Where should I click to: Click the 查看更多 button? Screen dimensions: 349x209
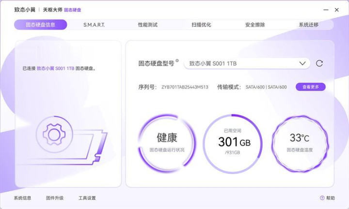311,87
